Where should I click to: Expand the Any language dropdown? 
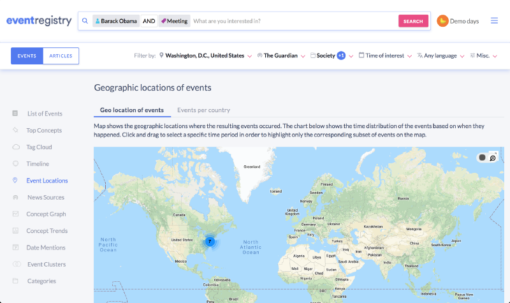pos(441,55)
